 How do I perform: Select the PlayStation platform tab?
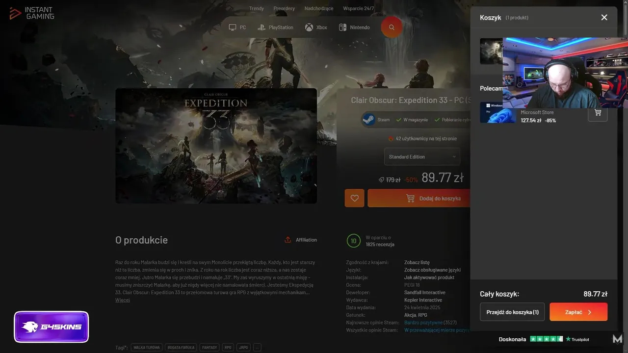click(275, 27)
